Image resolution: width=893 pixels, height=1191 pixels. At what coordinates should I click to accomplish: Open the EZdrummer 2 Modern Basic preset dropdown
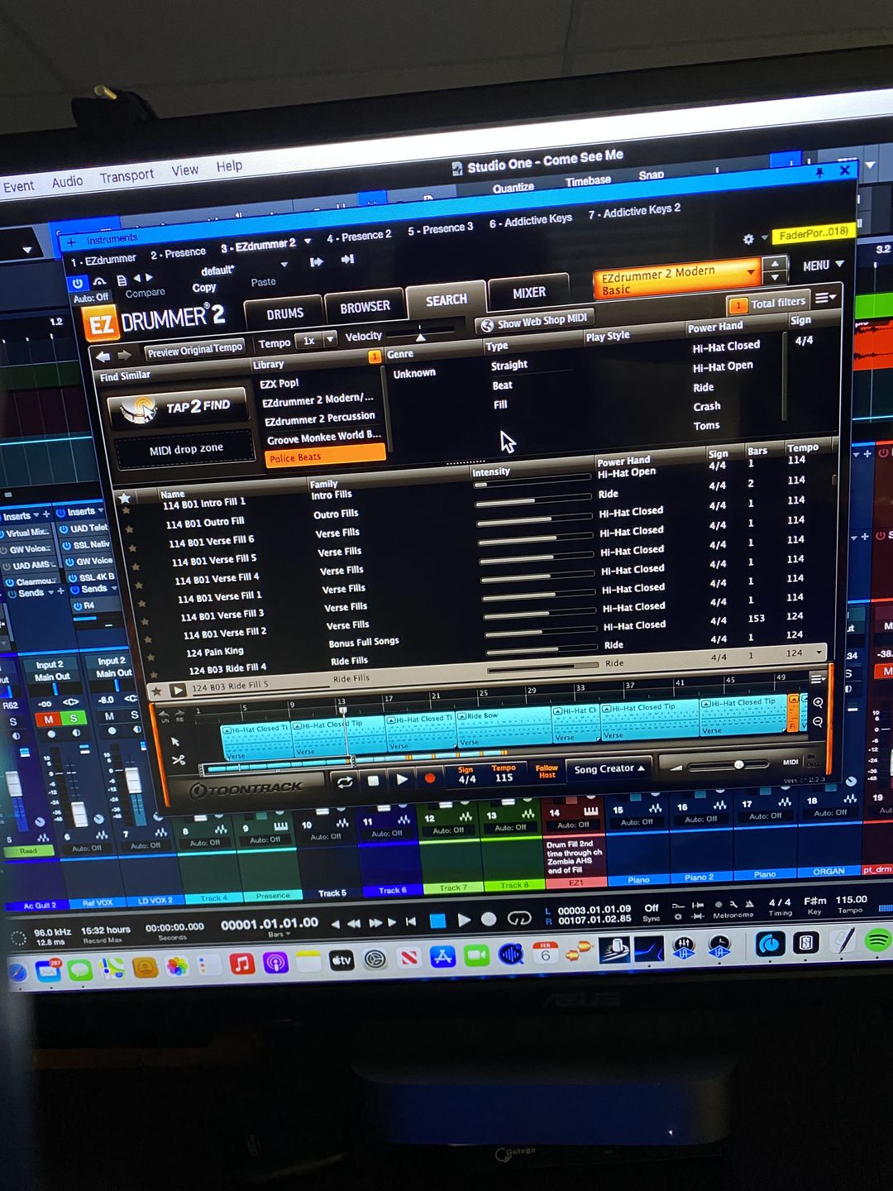point(676,280)
